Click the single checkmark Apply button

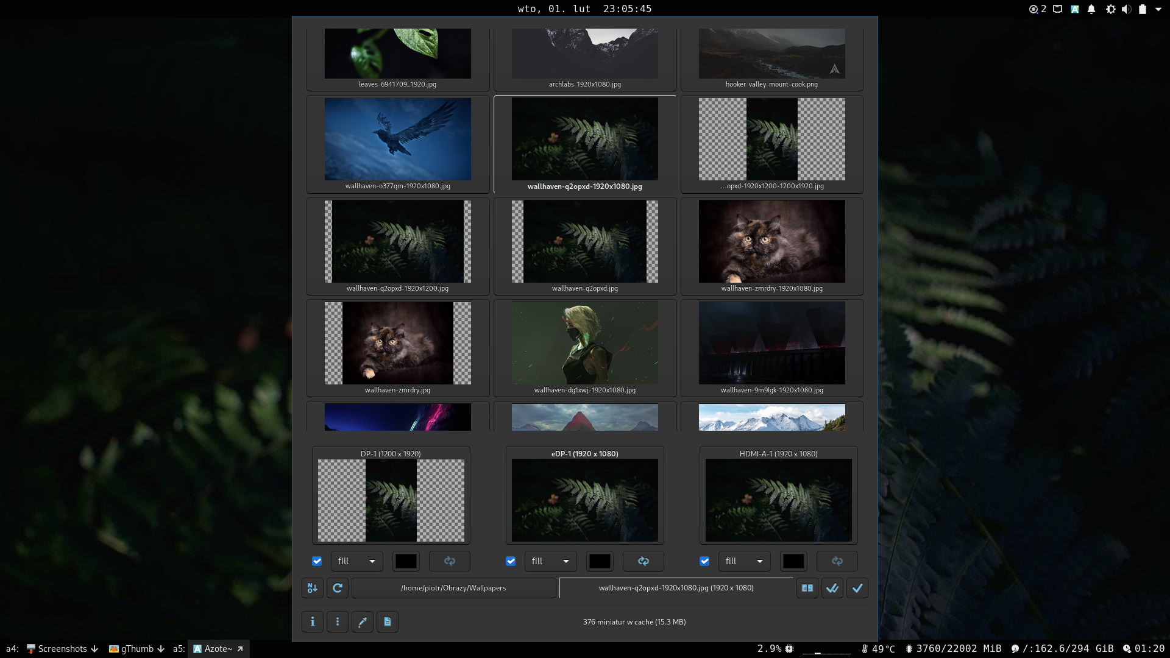[857, 588]
